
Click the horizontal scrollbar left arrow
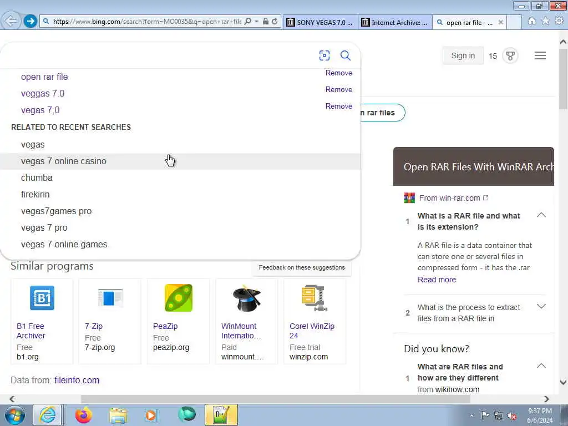[x=12, y=399]
